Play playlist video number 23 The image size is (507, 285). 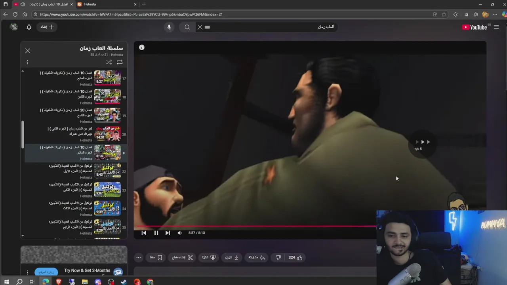(75, 190)
